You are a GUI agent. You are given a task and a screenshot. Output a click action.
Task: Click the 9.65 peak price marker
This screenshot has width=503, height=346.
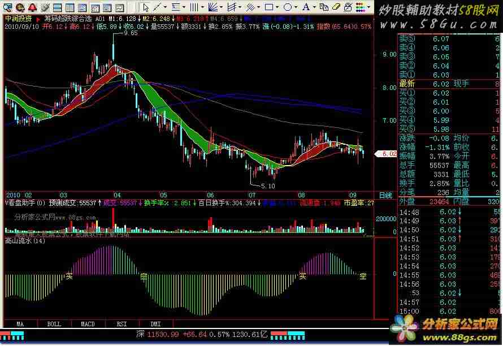pos(131,33)
